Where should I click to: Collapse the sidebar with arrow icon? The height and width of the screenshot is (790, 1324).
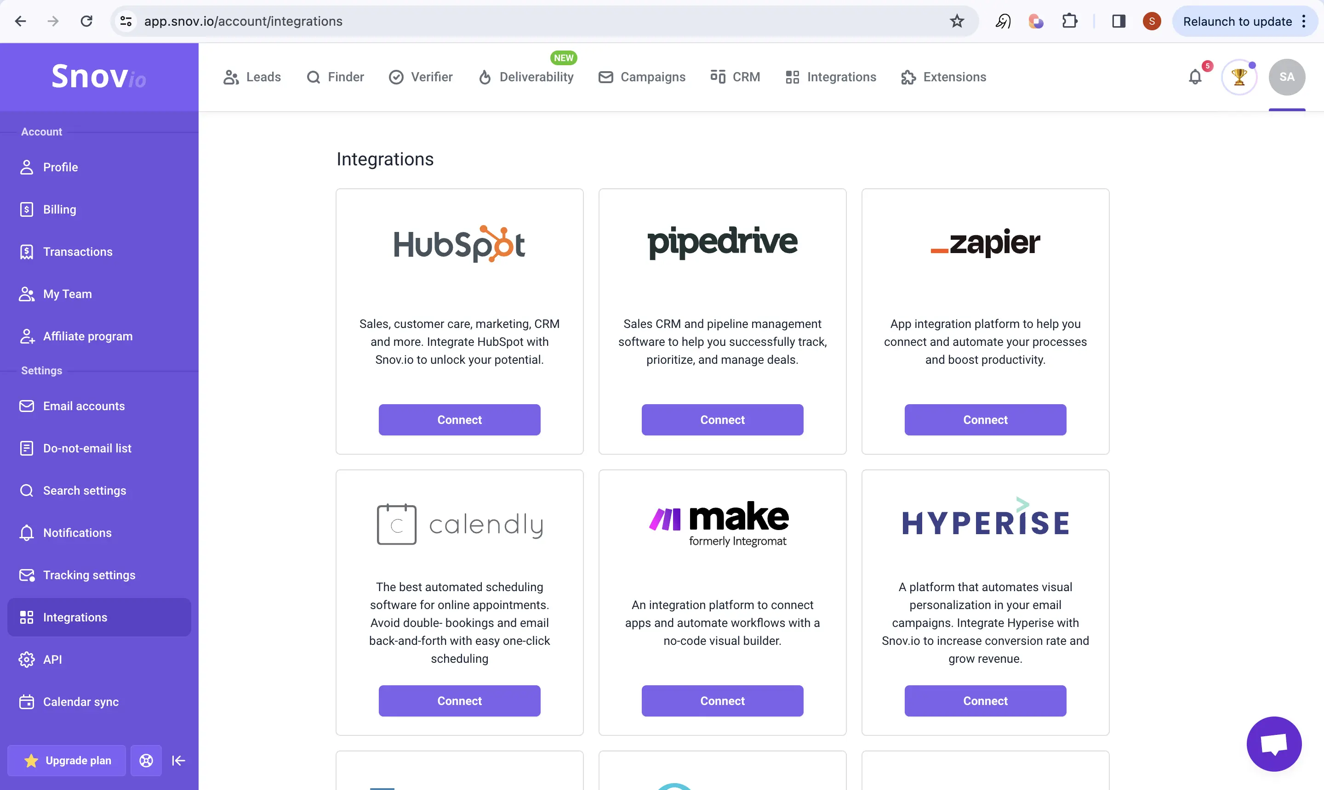[x=178, y=760]
